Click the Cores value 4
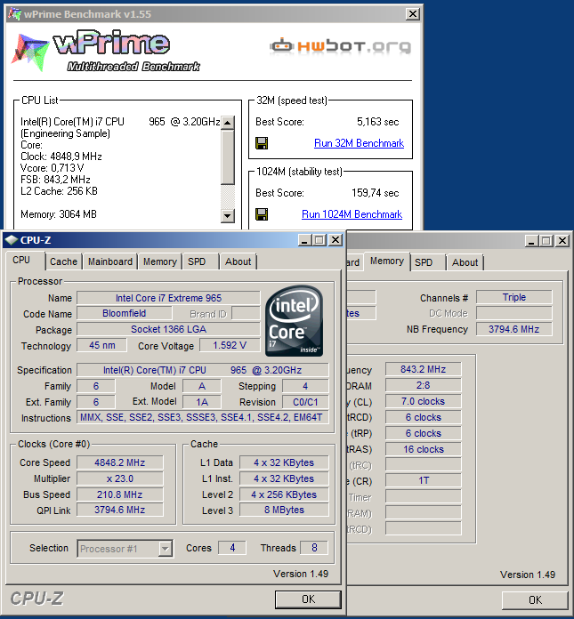 232,548
